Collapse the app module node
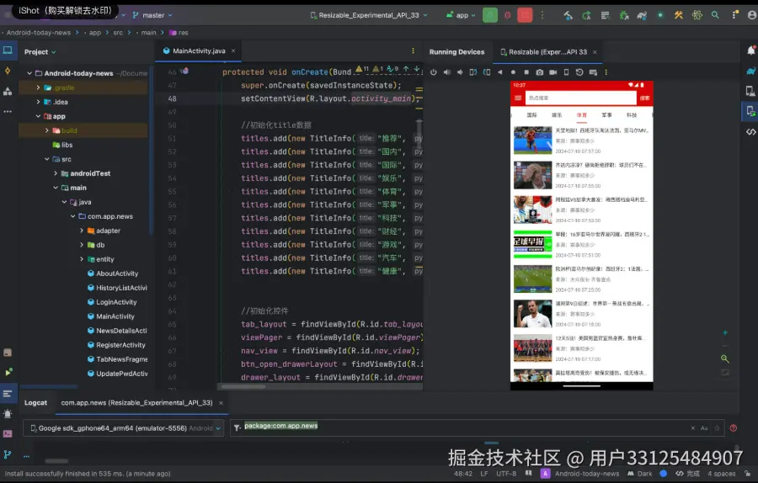Image resolution: width=758 pixels, height=483 pixels. click(38, 116)
